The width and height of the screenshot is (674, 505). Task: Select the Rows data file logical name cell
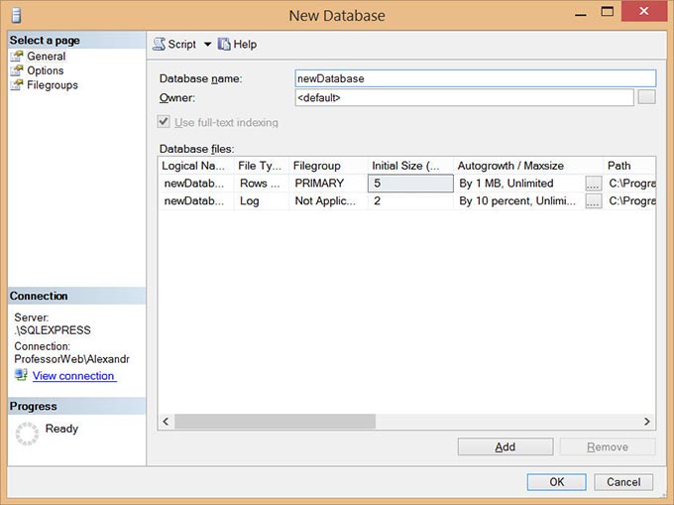tap(196, 184)
